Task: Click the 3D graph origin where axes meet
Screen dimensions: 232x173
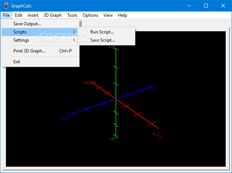Action: click(x=116, y=99)
